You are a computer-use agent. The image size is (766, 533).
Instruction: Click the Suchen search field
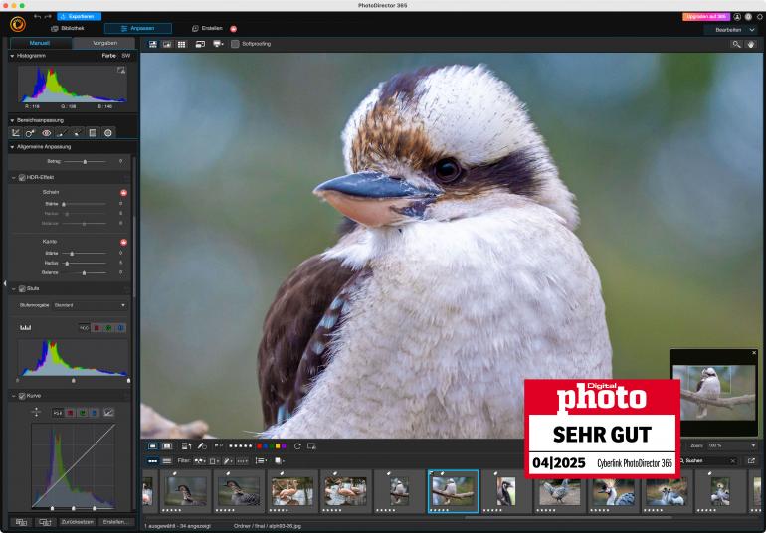pyautogui.click(x=707, y=460)
